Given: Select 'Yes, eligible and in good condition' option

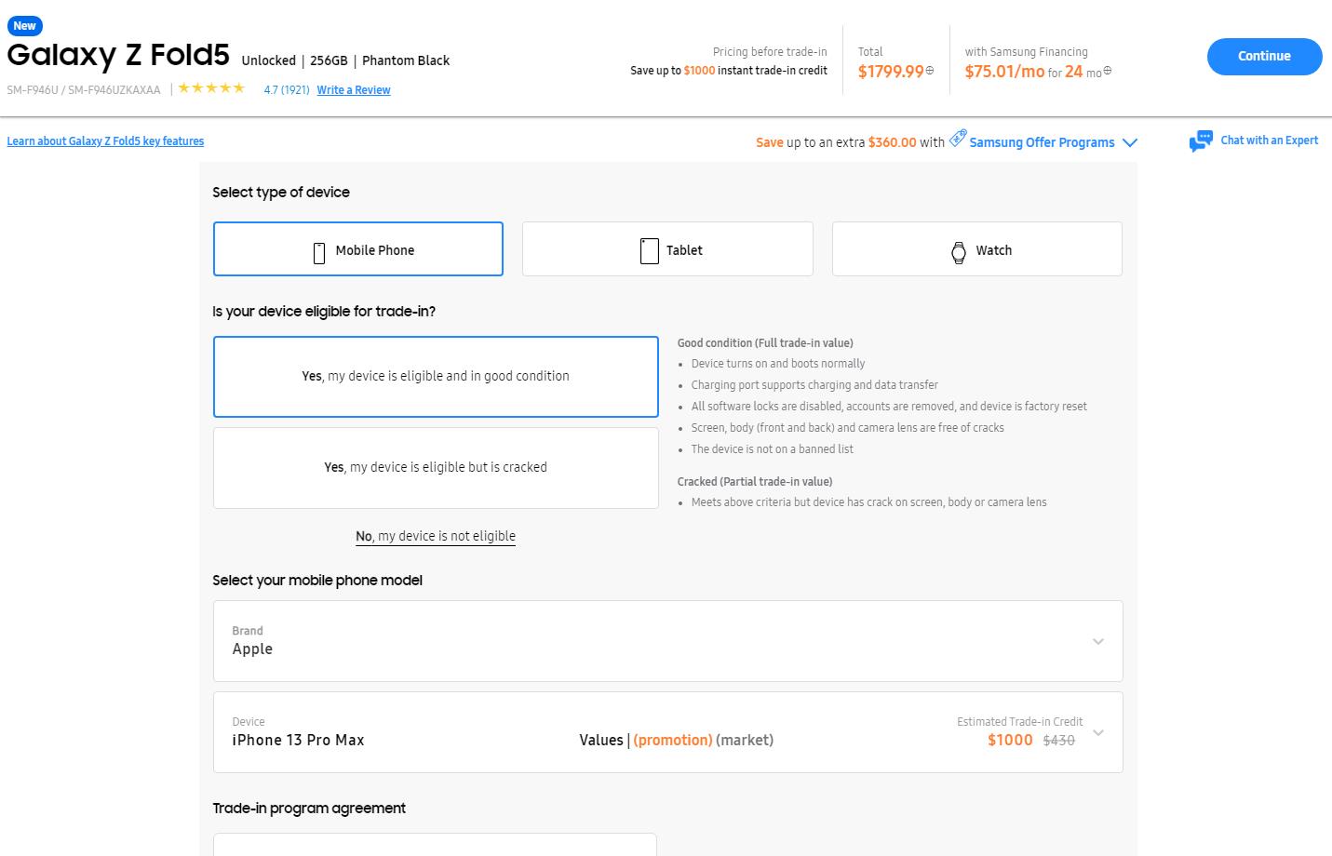Looking at the screenshot, I should 436,377.
